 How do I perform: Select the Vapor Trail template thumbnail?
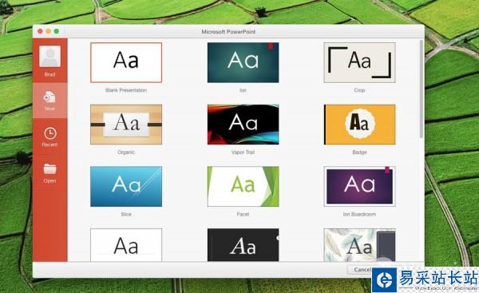point(243,125)
